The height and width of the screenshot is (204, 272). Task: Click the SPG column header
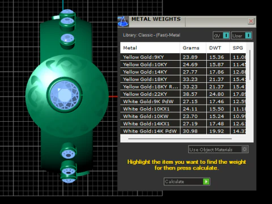tap(238, 48)
